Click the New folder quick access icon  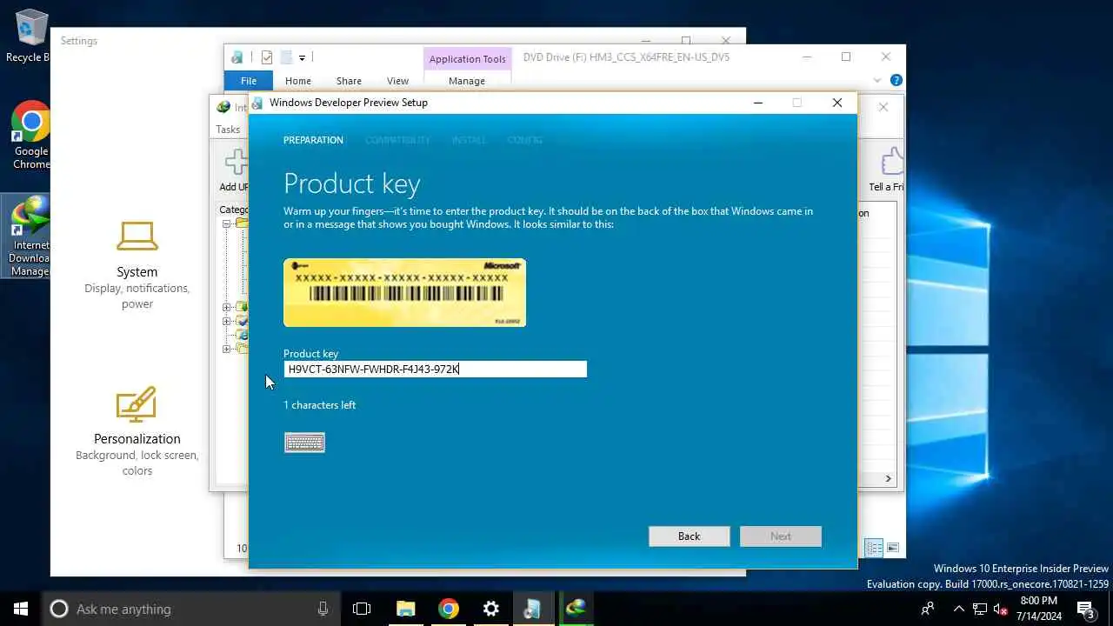click(285, 57)
